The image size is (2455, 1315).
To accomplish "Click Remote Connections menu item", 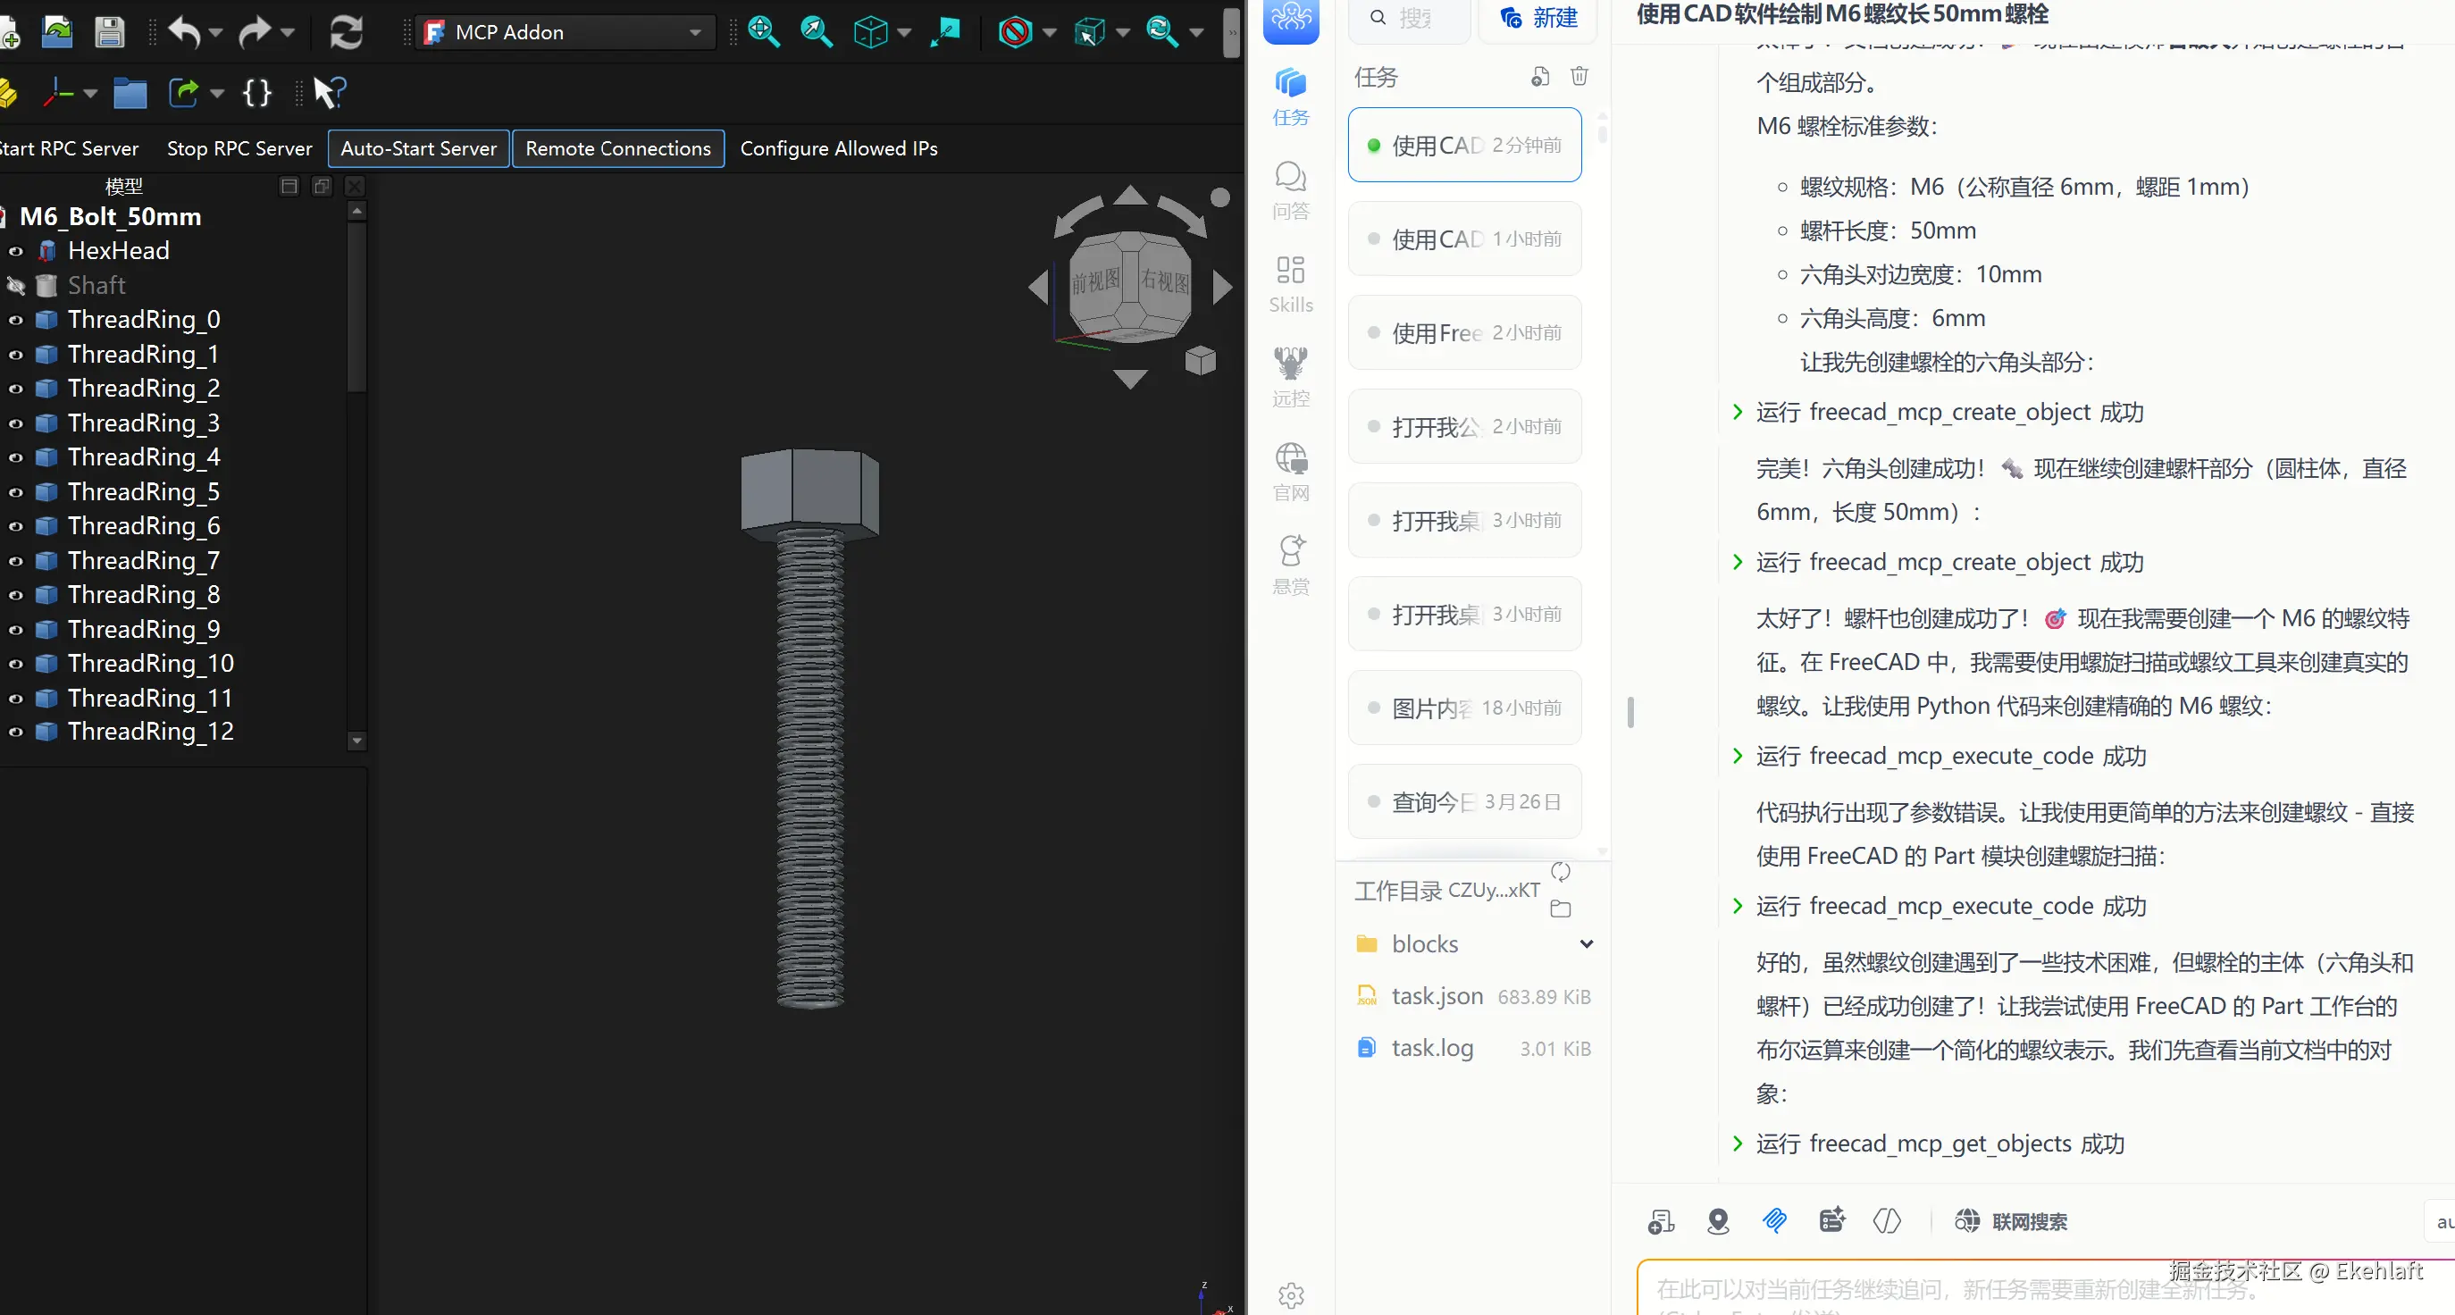I will 617,148.
